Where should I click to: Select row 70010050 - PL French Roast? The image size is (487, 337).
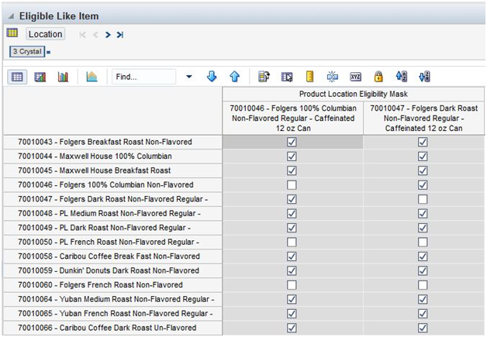pos(112,242)
